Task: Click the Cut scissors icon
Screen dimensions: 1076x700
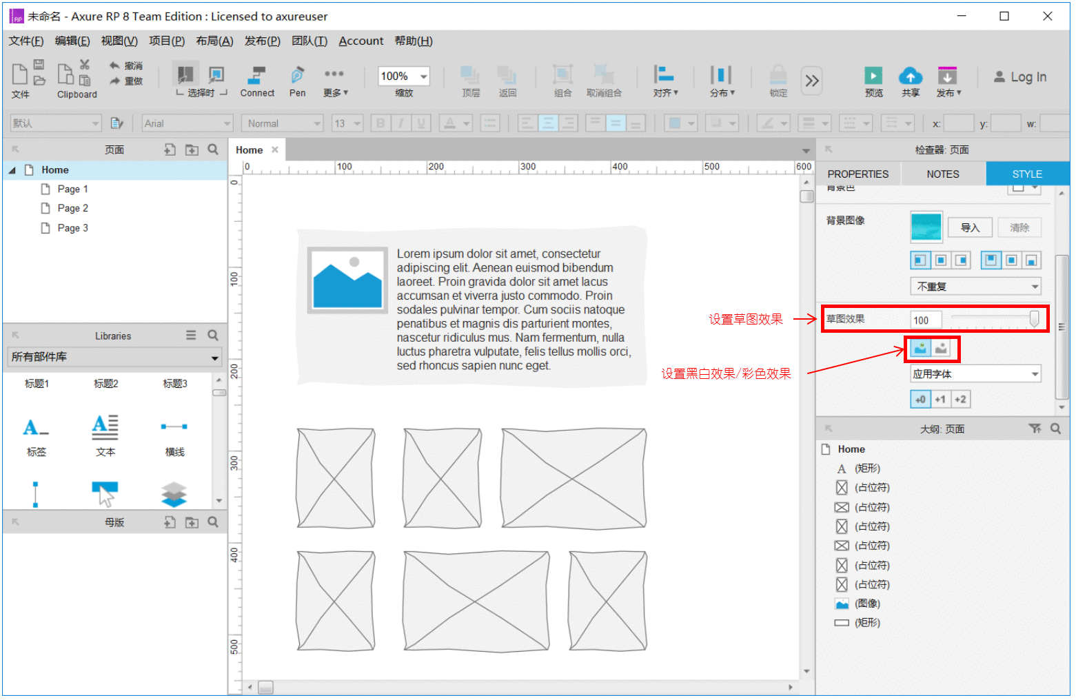Action: 84,65
